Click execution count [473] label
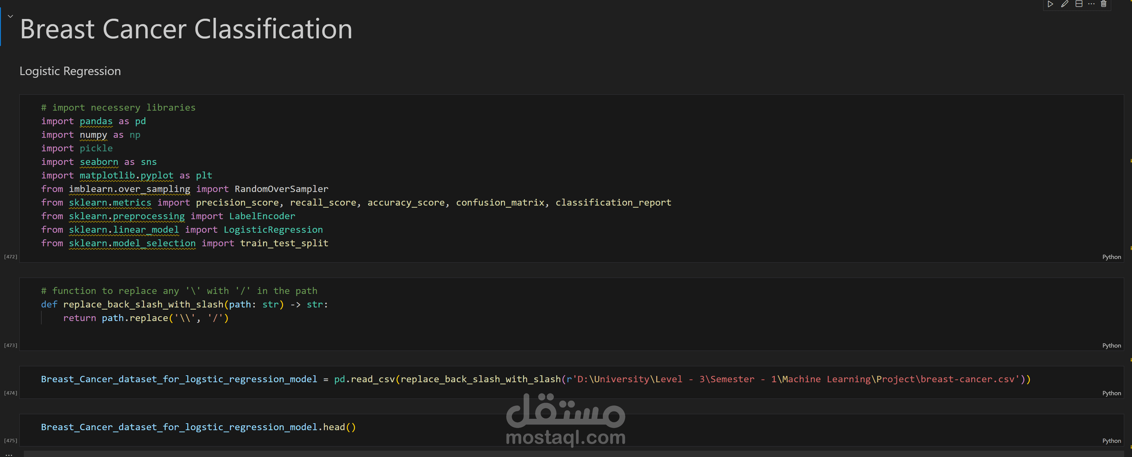Viewport: 1132px width, 457px height. tap(11, 345)
